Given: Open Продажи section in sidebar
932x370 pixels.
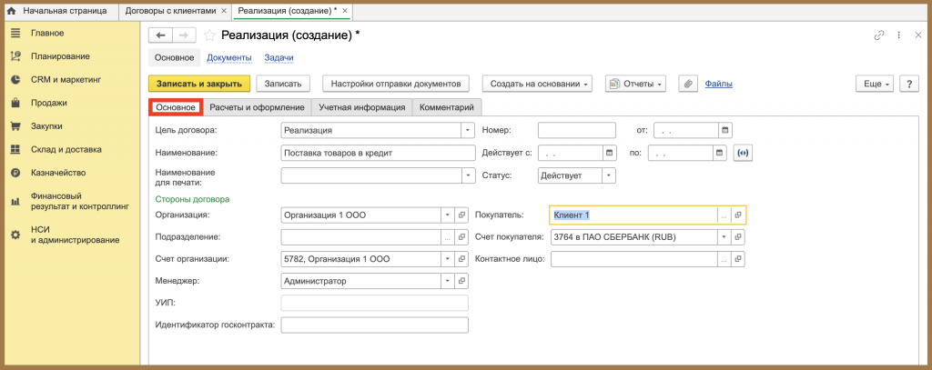Looking at the screenshot, I should 49,103.
